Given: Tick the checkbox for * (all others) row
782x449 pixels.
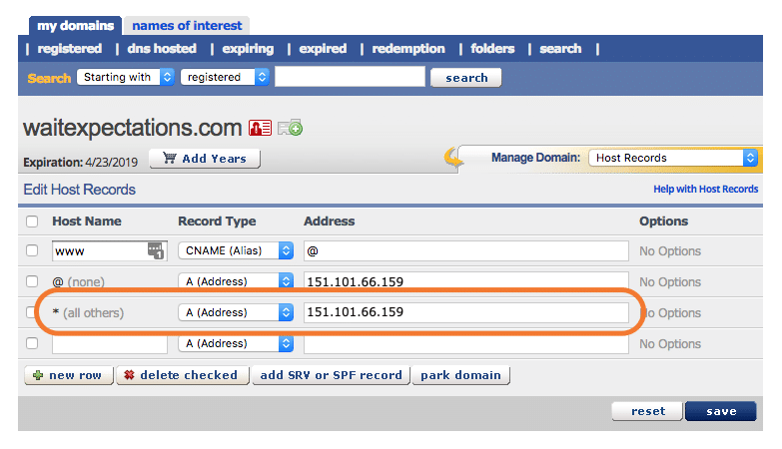Looking at the screenshot, I should [x=32, y=313].
